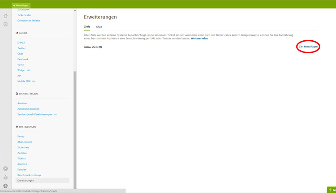Open the Facebook channel page

[23, 59]
